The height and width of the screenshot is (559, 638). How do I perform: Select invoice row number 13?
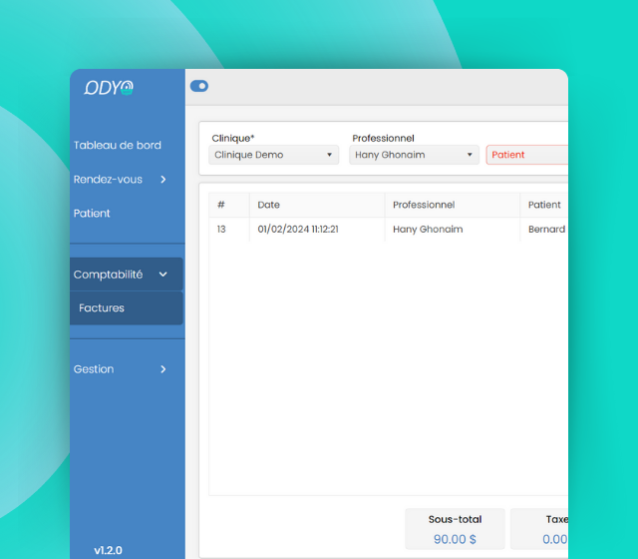coord(221,230)
